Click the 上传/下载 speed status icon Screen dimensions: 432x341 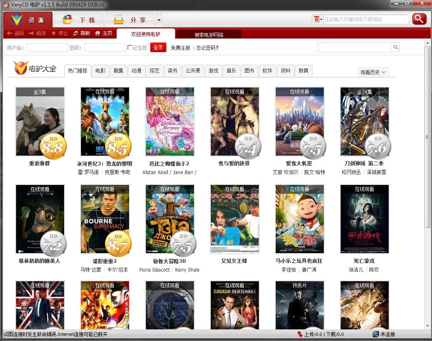(x=300, y=334)
